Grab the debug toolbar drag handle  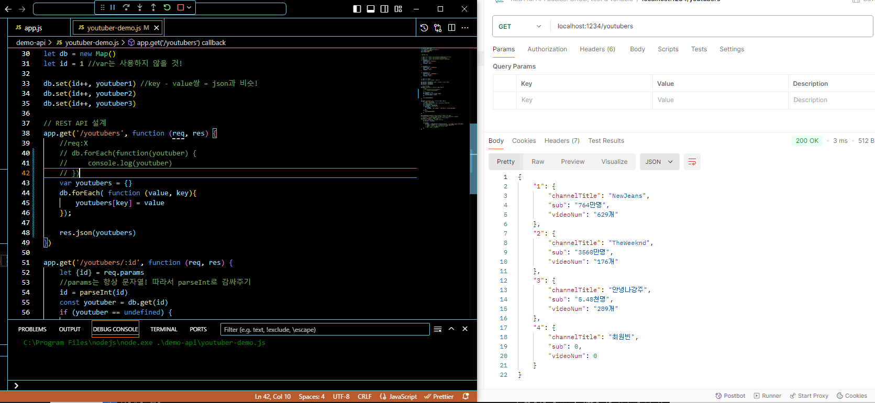tap(103, 7)
